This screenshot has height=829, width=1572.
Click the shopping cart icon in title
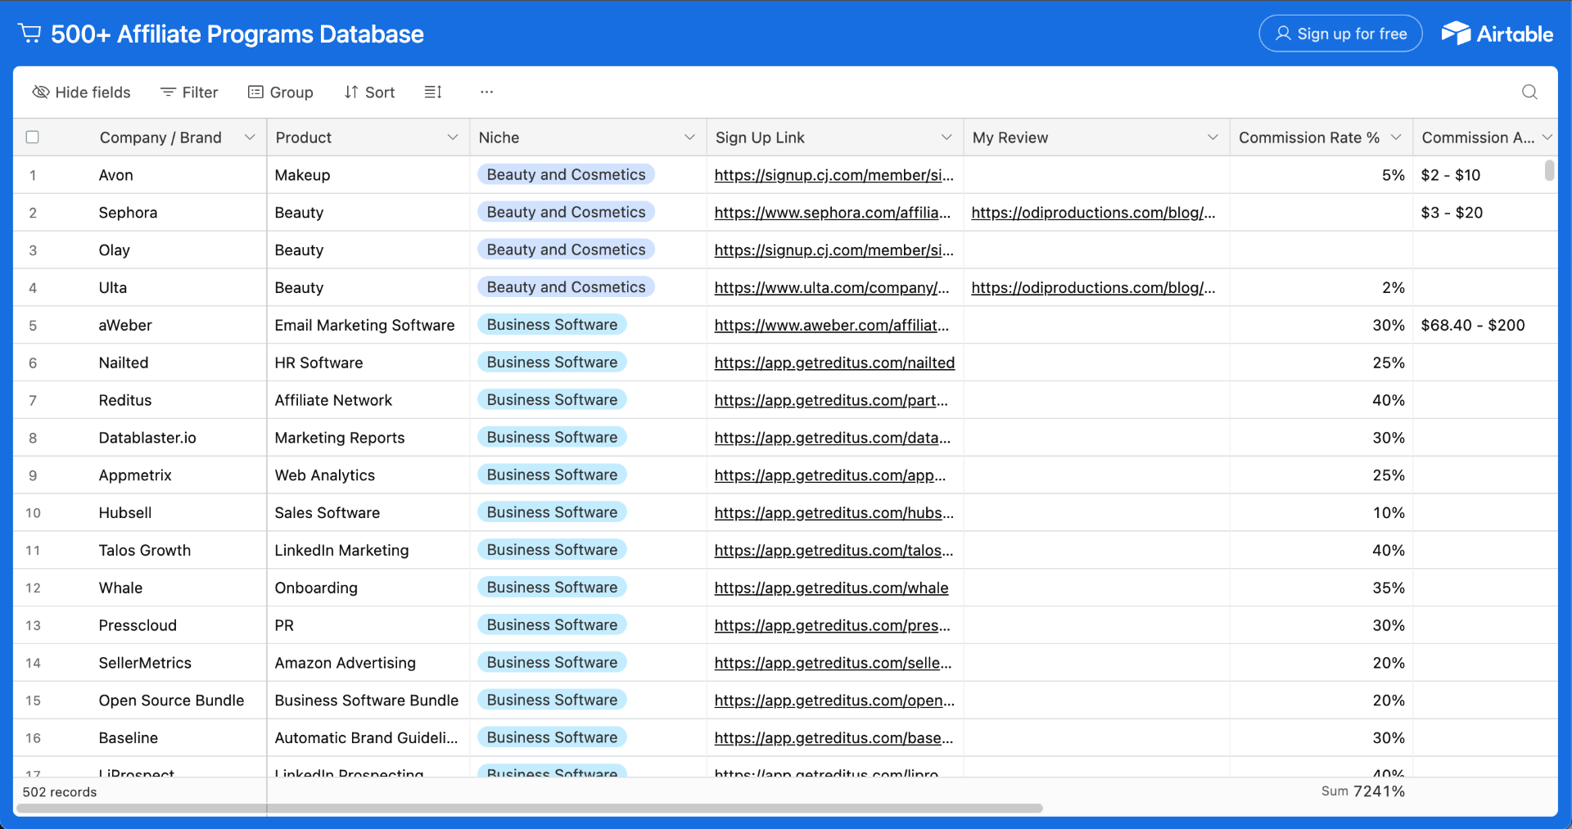click(29, 34)
